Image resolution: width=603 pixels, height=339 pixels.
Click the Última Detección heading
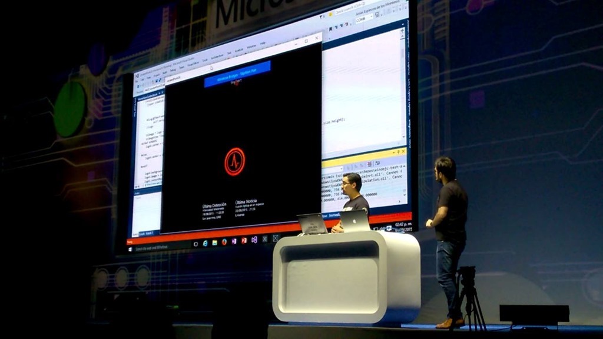click(x=214, y=206)
